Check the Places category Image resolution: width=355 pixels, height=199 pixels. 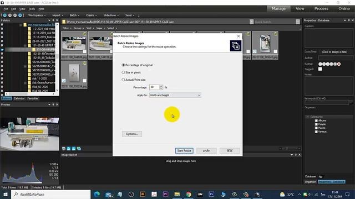(x=316, y=128)
